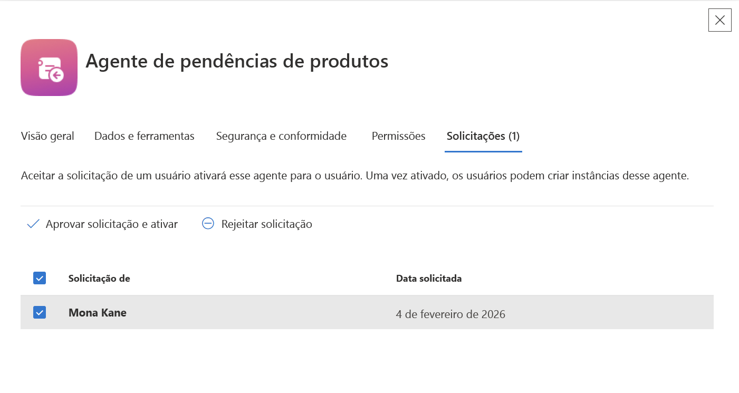Click the pink product backlog agent logo

[x=49, y=68]
